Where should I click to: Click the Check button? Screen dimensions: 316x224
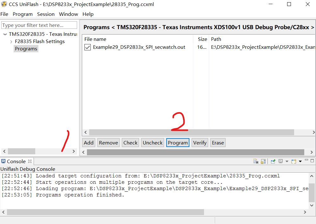point(130,143)
